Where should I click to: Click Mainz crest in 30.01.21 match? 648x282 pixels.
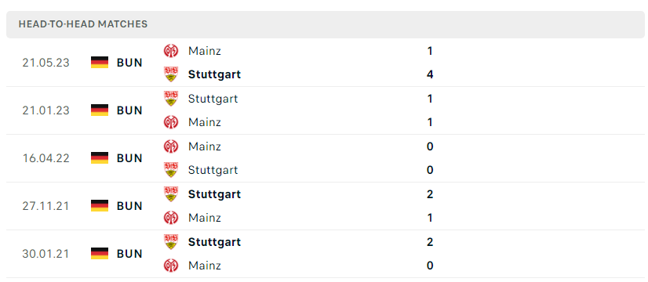pos(171,265)
